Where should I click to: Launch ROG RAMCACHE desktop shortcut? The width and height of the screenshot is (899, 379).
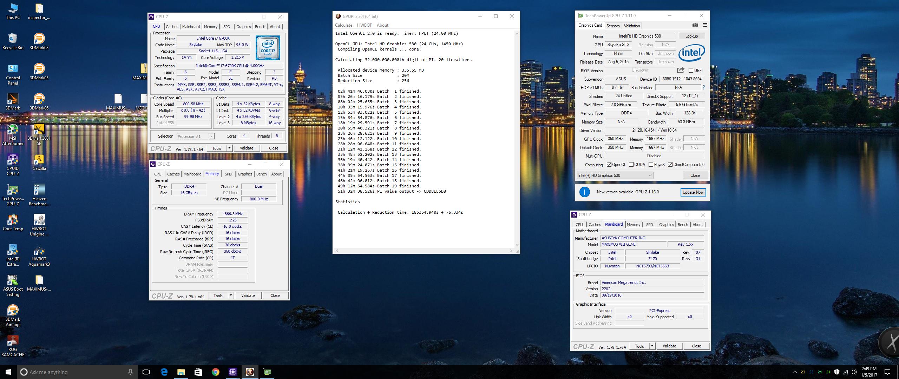click(x=13, y=346)
